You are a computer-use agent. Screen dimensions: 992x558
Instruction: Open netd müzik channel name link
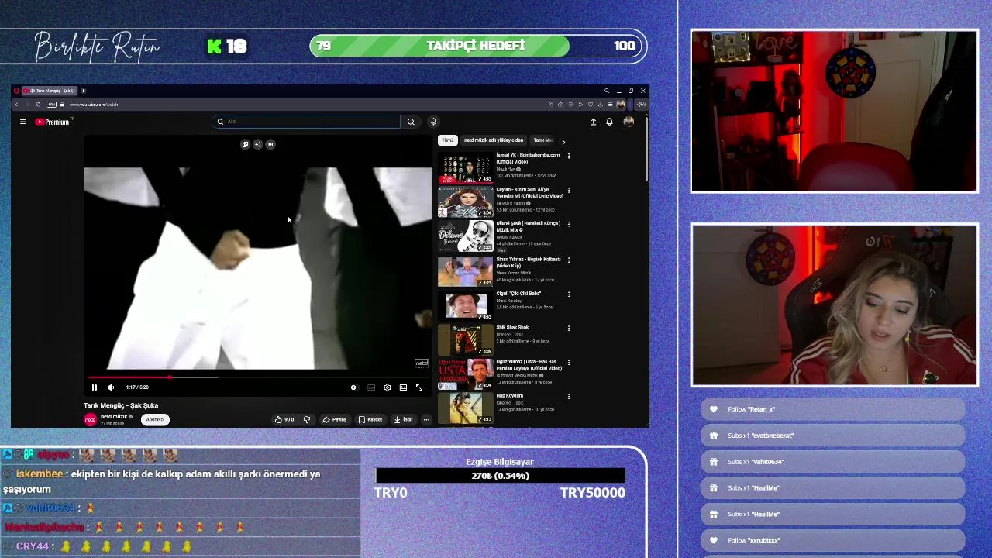click(114, 417)
